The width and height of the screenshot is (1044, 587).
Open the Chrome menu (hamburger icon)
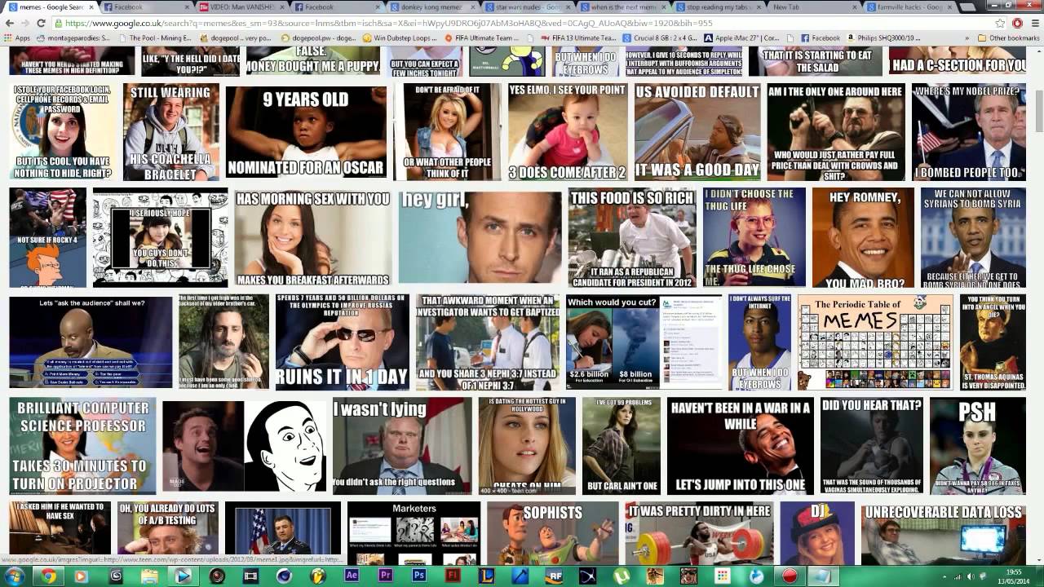click(1033, 23)
